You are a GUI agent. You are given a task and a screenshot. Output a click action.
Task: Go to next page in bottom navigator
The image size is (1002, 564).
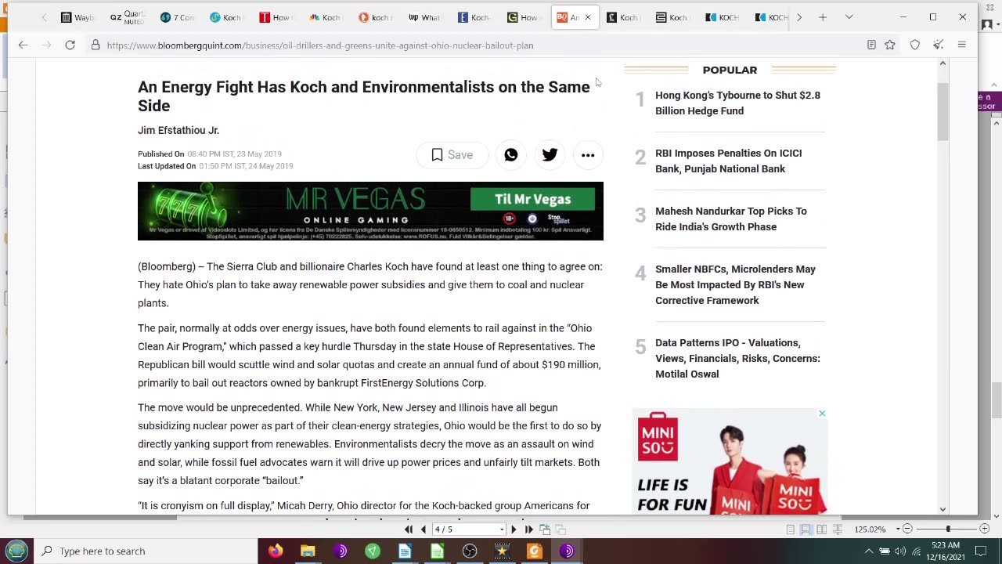click(514, 530)
